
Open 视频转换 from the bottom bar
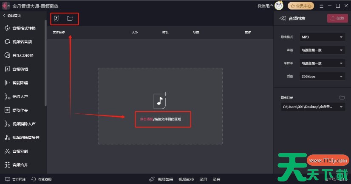pos(186,179)
